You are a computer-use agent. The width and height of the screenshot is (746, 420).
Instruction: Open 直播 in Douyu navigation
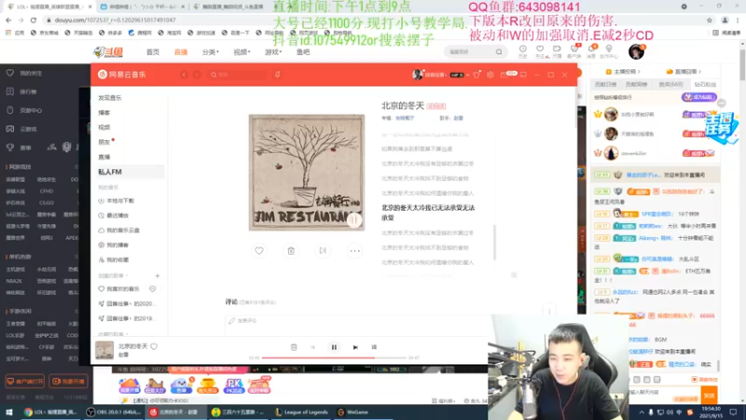[181, 52]
